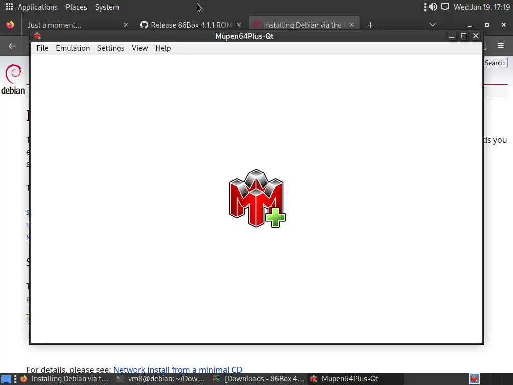Open 'Network install from a minimal CD' link

point(178,369)
